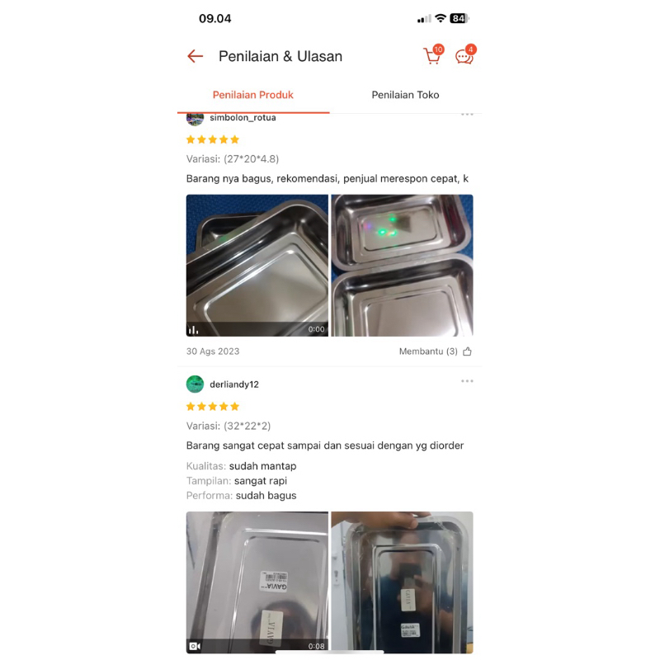Open three-dot menu on derliandy12's review
The height and width of the screenshot is (660, 660).
(467, 381)
